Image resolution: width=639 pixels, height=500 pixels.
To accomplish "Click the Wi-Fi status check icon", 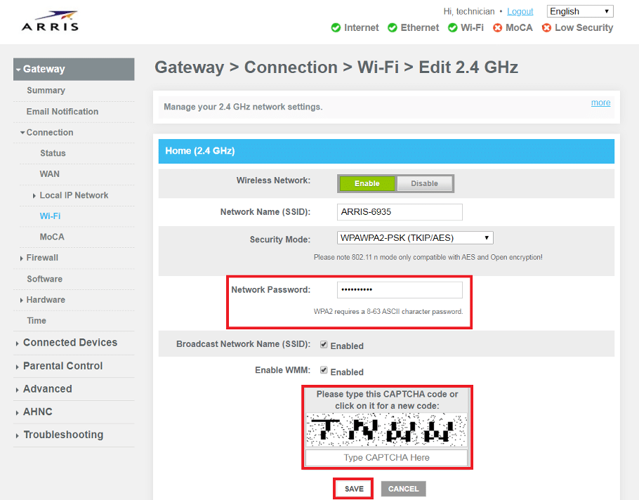I will click(x=452, y=27).
